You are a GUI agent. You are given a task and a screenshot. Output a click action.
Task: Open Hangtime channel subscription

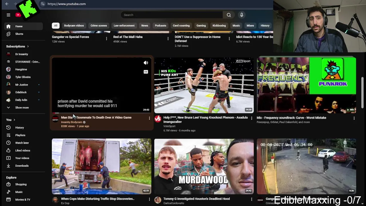point(23,69)
